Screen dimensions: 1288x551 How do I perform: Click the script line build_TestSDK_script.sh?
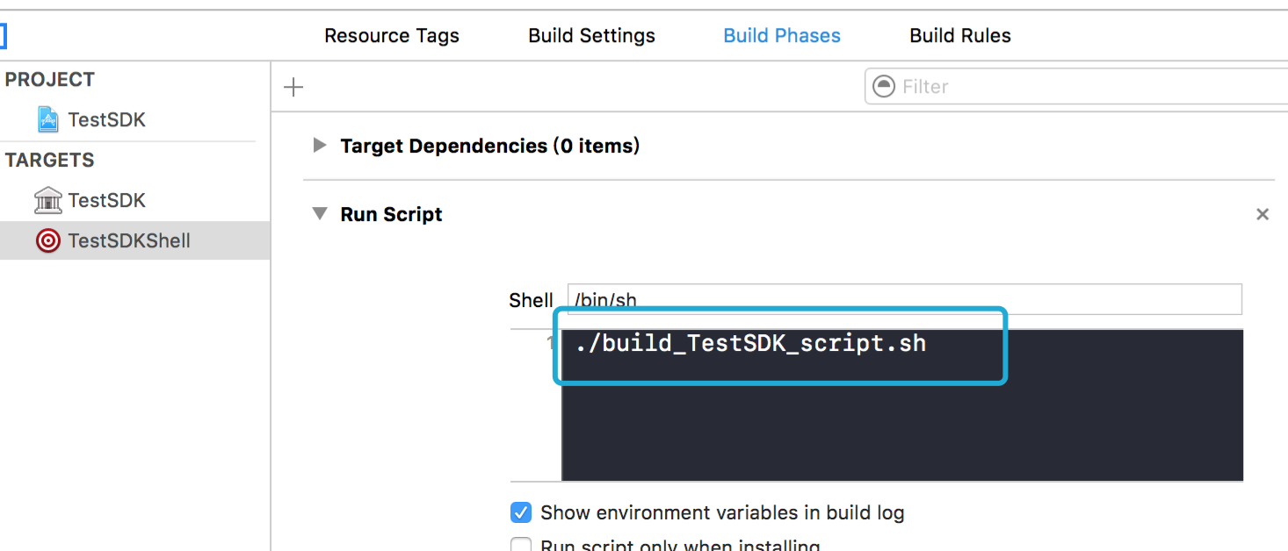pyautogui.click(x=751, y=344)
